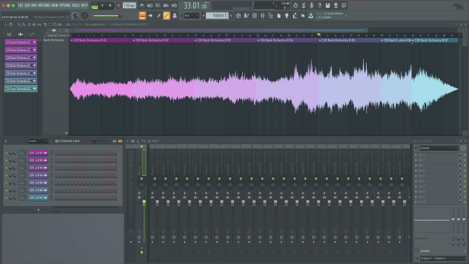
Task: Open the Mixer view from toolbar icon
Action: pyautogui.click(x=262, y=16)
